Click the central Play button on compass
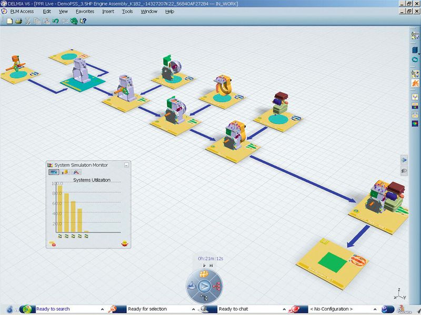 click(x=204, y=287)
